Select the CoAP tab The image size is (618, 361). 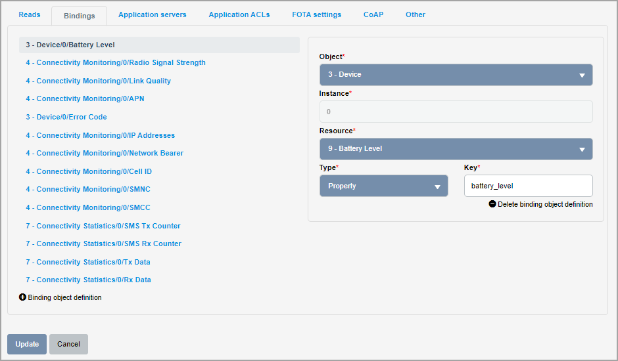tap(373, 14)
